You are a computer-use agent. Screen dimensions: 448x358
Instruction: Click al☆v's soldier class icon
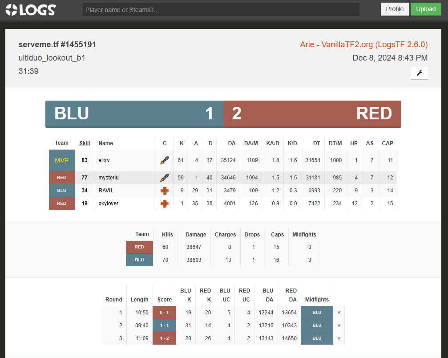tap(165, 160)
